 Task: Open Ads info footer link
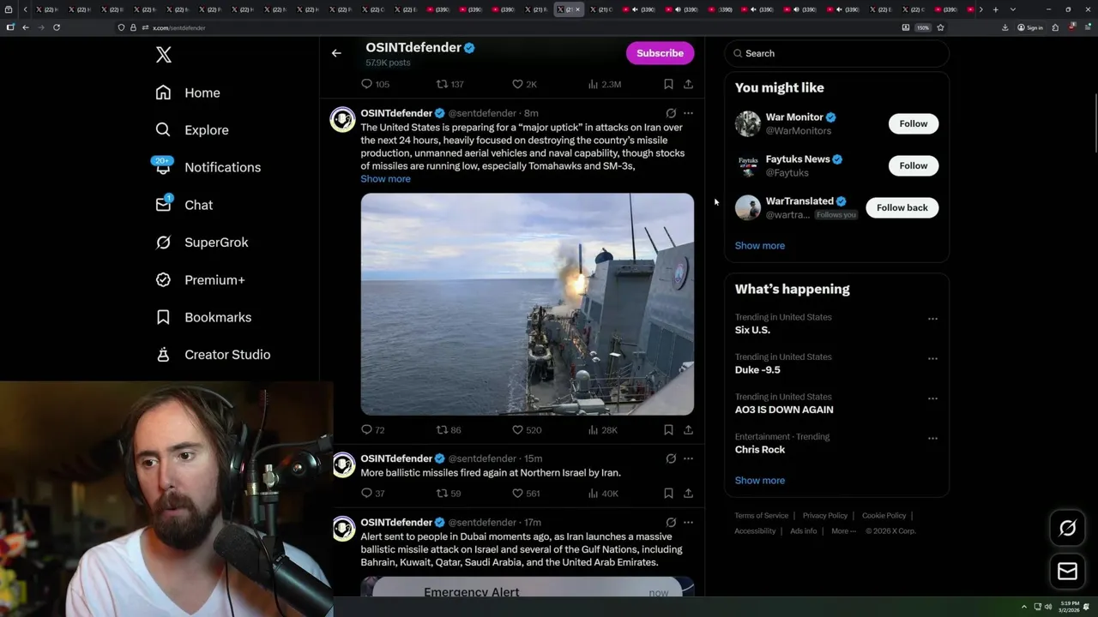click(803, 531)
